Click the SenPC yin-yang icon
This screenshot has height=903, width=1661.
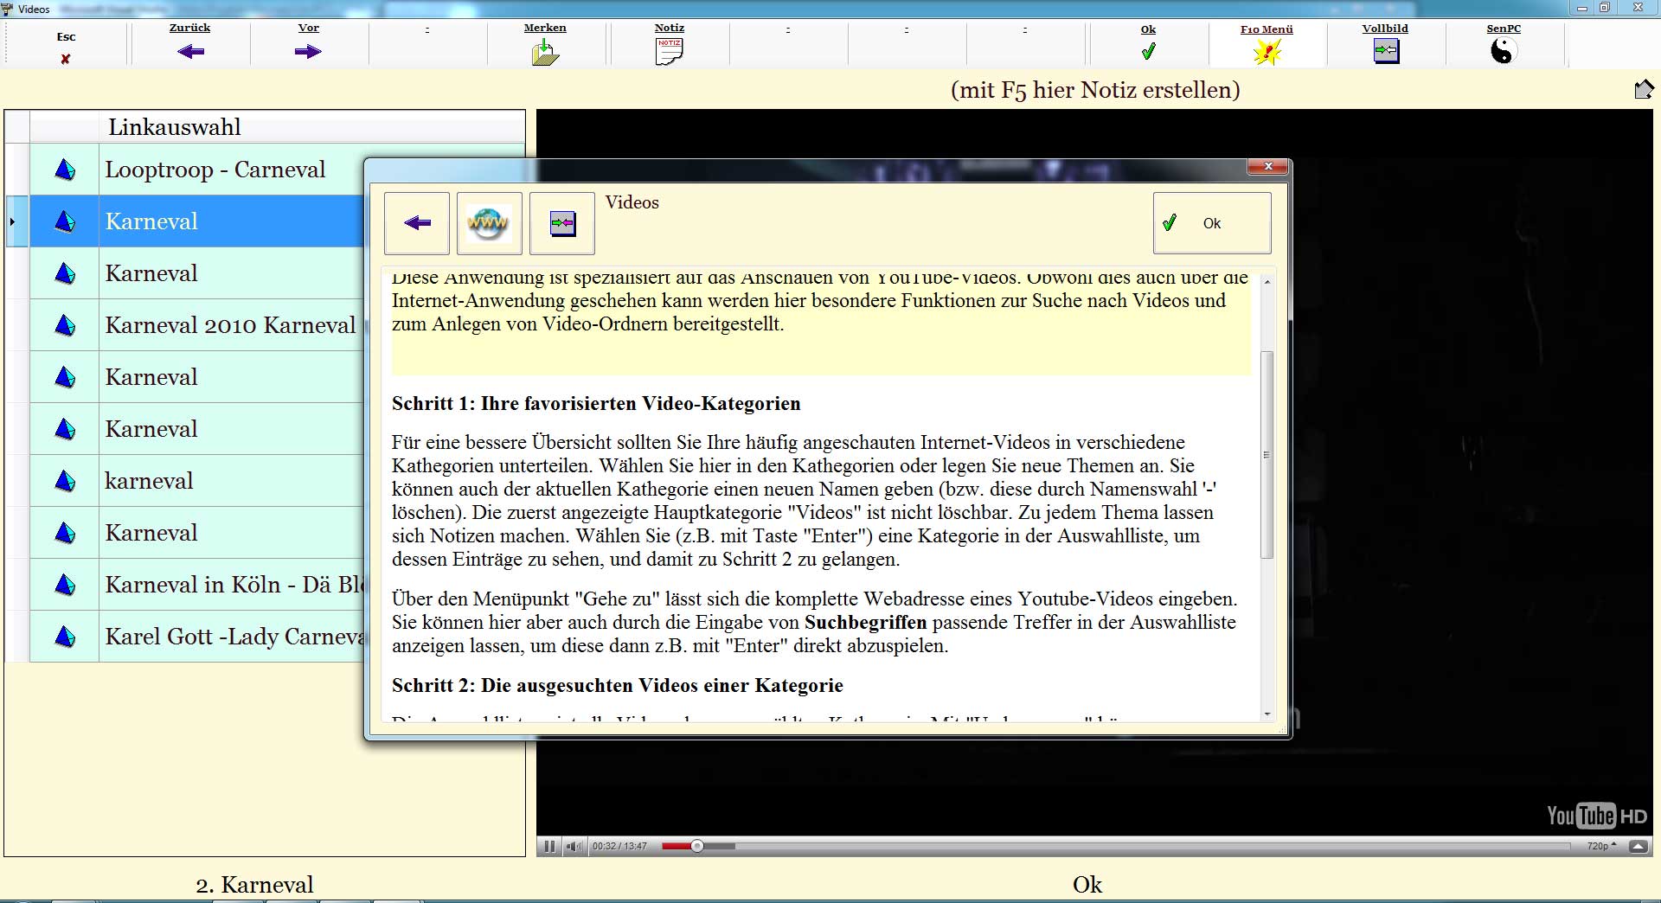coord(1504,52)
